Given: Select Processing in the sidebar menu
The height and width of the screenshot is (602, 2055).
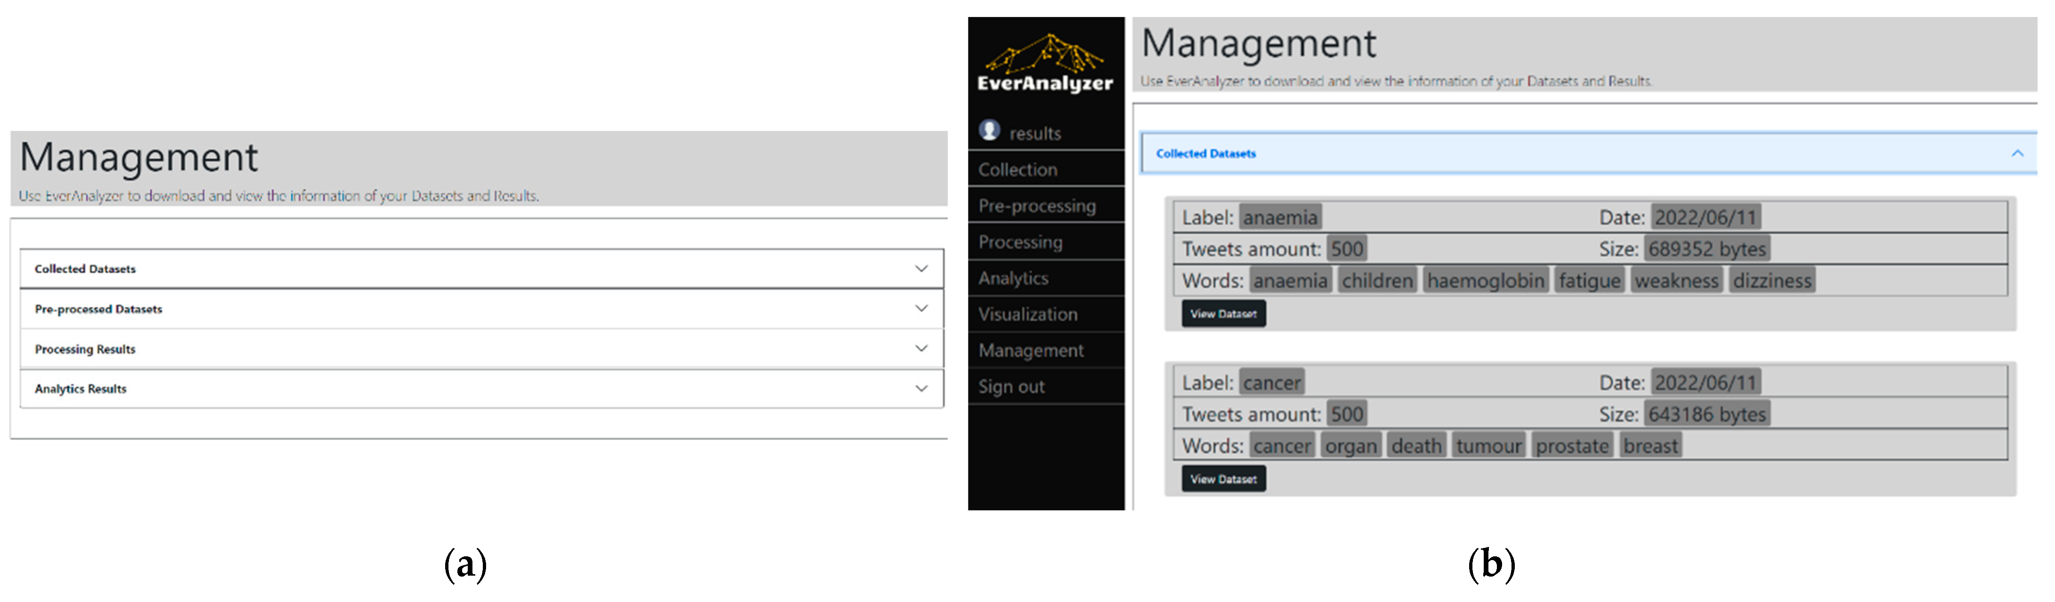Looking at the screenshot, I should pos(1020,242).
